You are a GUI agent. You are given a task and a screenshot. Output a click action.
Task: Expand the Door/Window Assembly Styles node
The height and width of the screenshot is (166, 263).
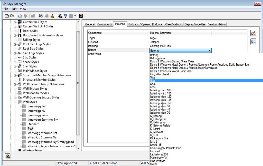[15, 35]
